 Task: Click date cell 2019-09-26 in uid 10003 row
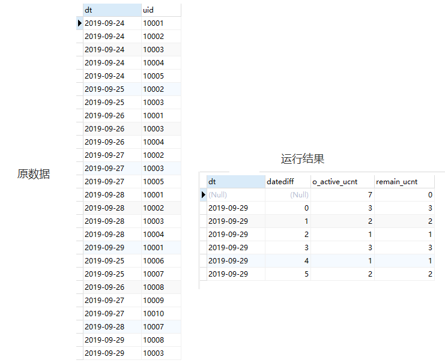click(x=112, y=129)
